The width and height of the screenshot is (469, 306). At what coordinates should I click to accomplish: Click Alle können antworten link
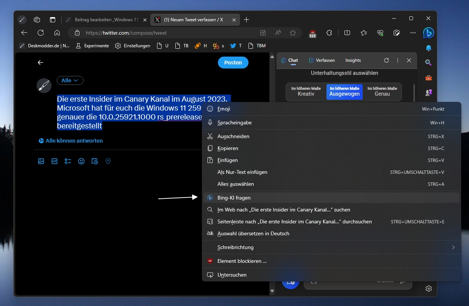pos(71,141)
